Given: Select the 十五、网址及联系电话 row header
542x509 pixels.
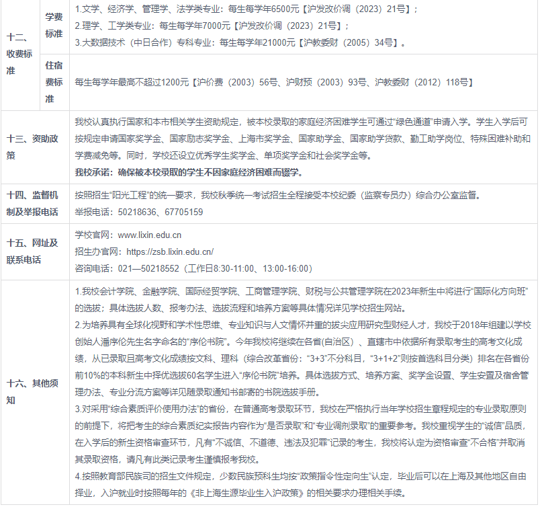Looking at the screenshot, I should coord(34,251).
